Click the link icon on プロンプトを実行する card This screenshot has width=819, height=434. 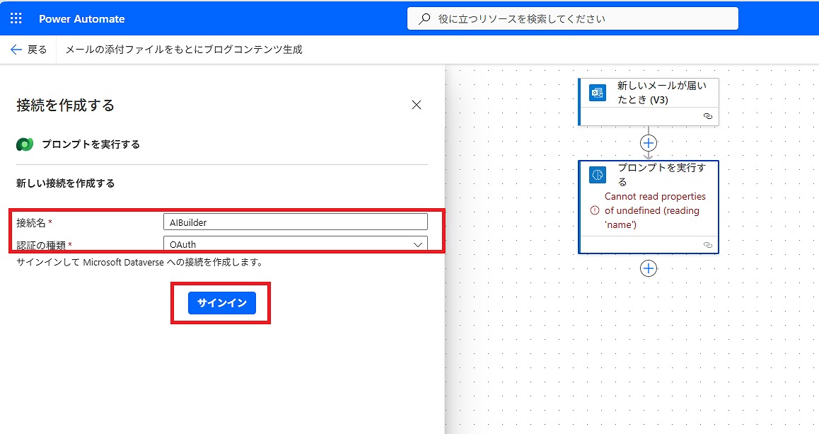click(707, 244)
